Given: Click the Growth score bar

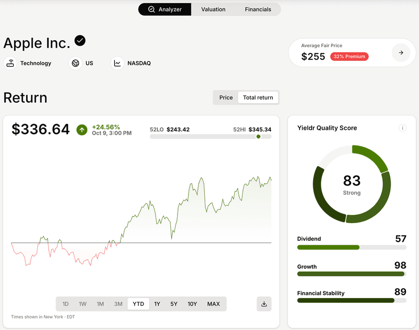Looking at the screenshot, I should pos(351,274).
